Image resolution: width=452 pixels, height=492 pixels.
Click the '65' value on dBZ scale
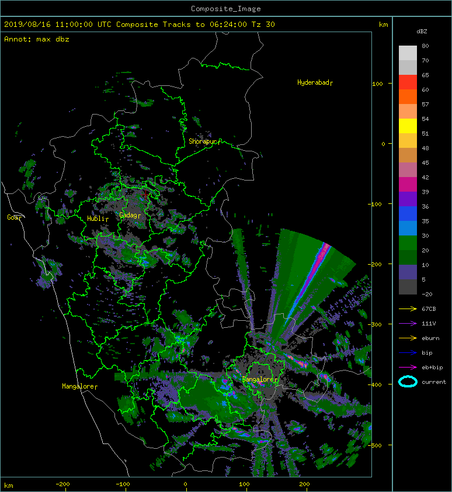pos(425,75)
